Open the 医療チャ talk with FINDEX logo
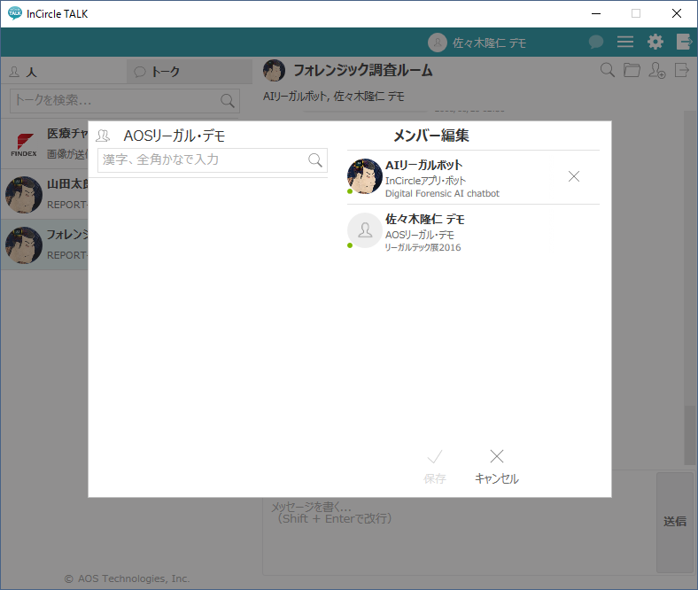698x590 pixels. [x=44, y=144]
